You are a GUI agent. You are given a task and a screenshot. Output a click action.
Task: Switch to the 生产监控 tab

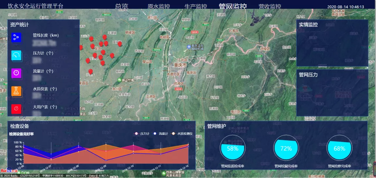(196, 7)
